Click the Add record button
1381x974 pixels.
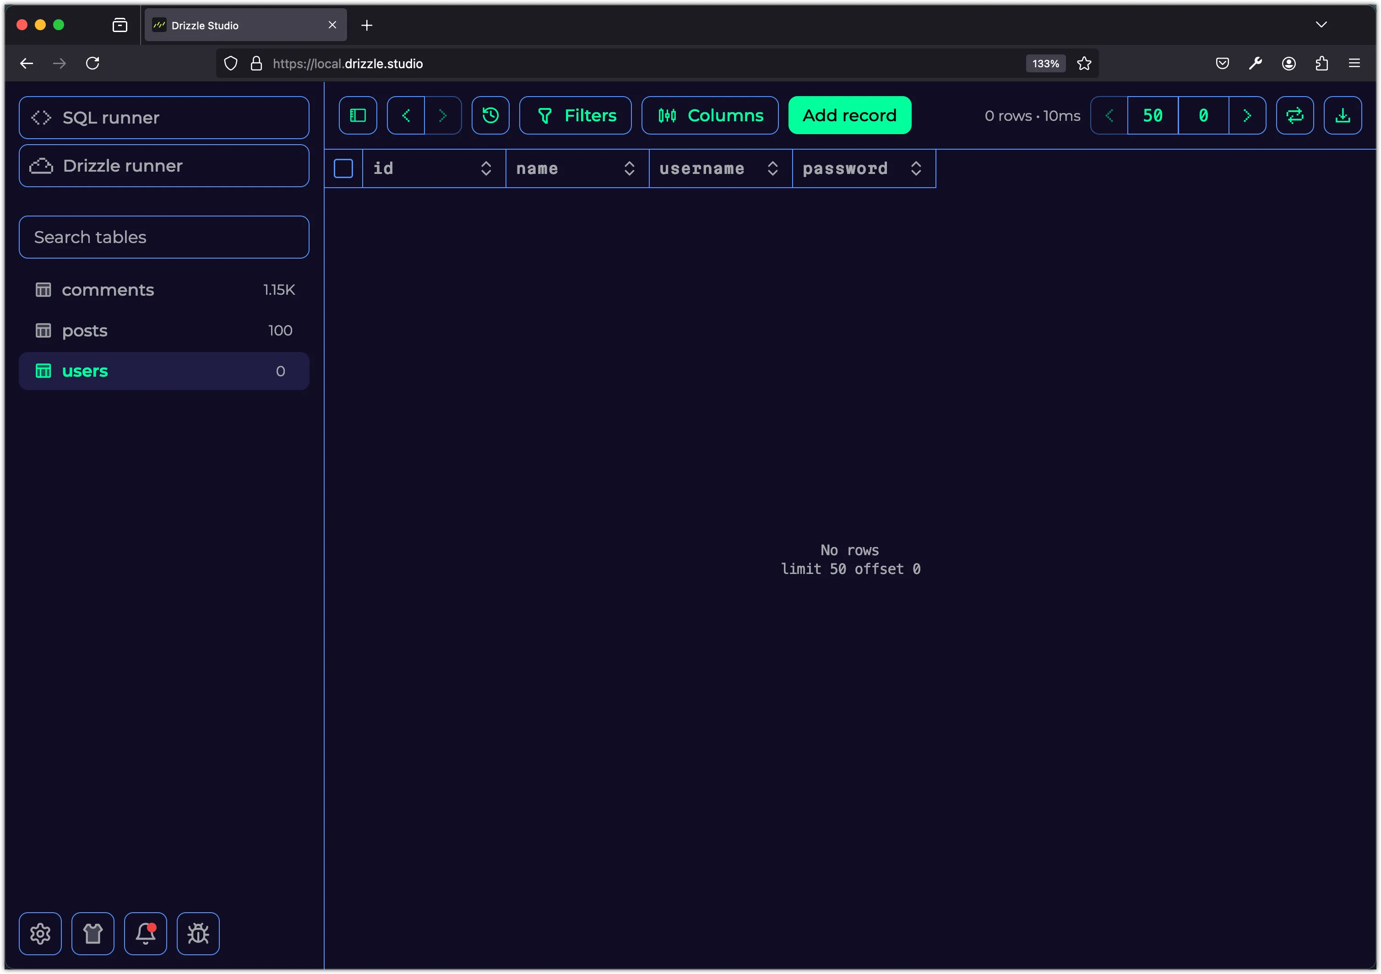(850, 115)
